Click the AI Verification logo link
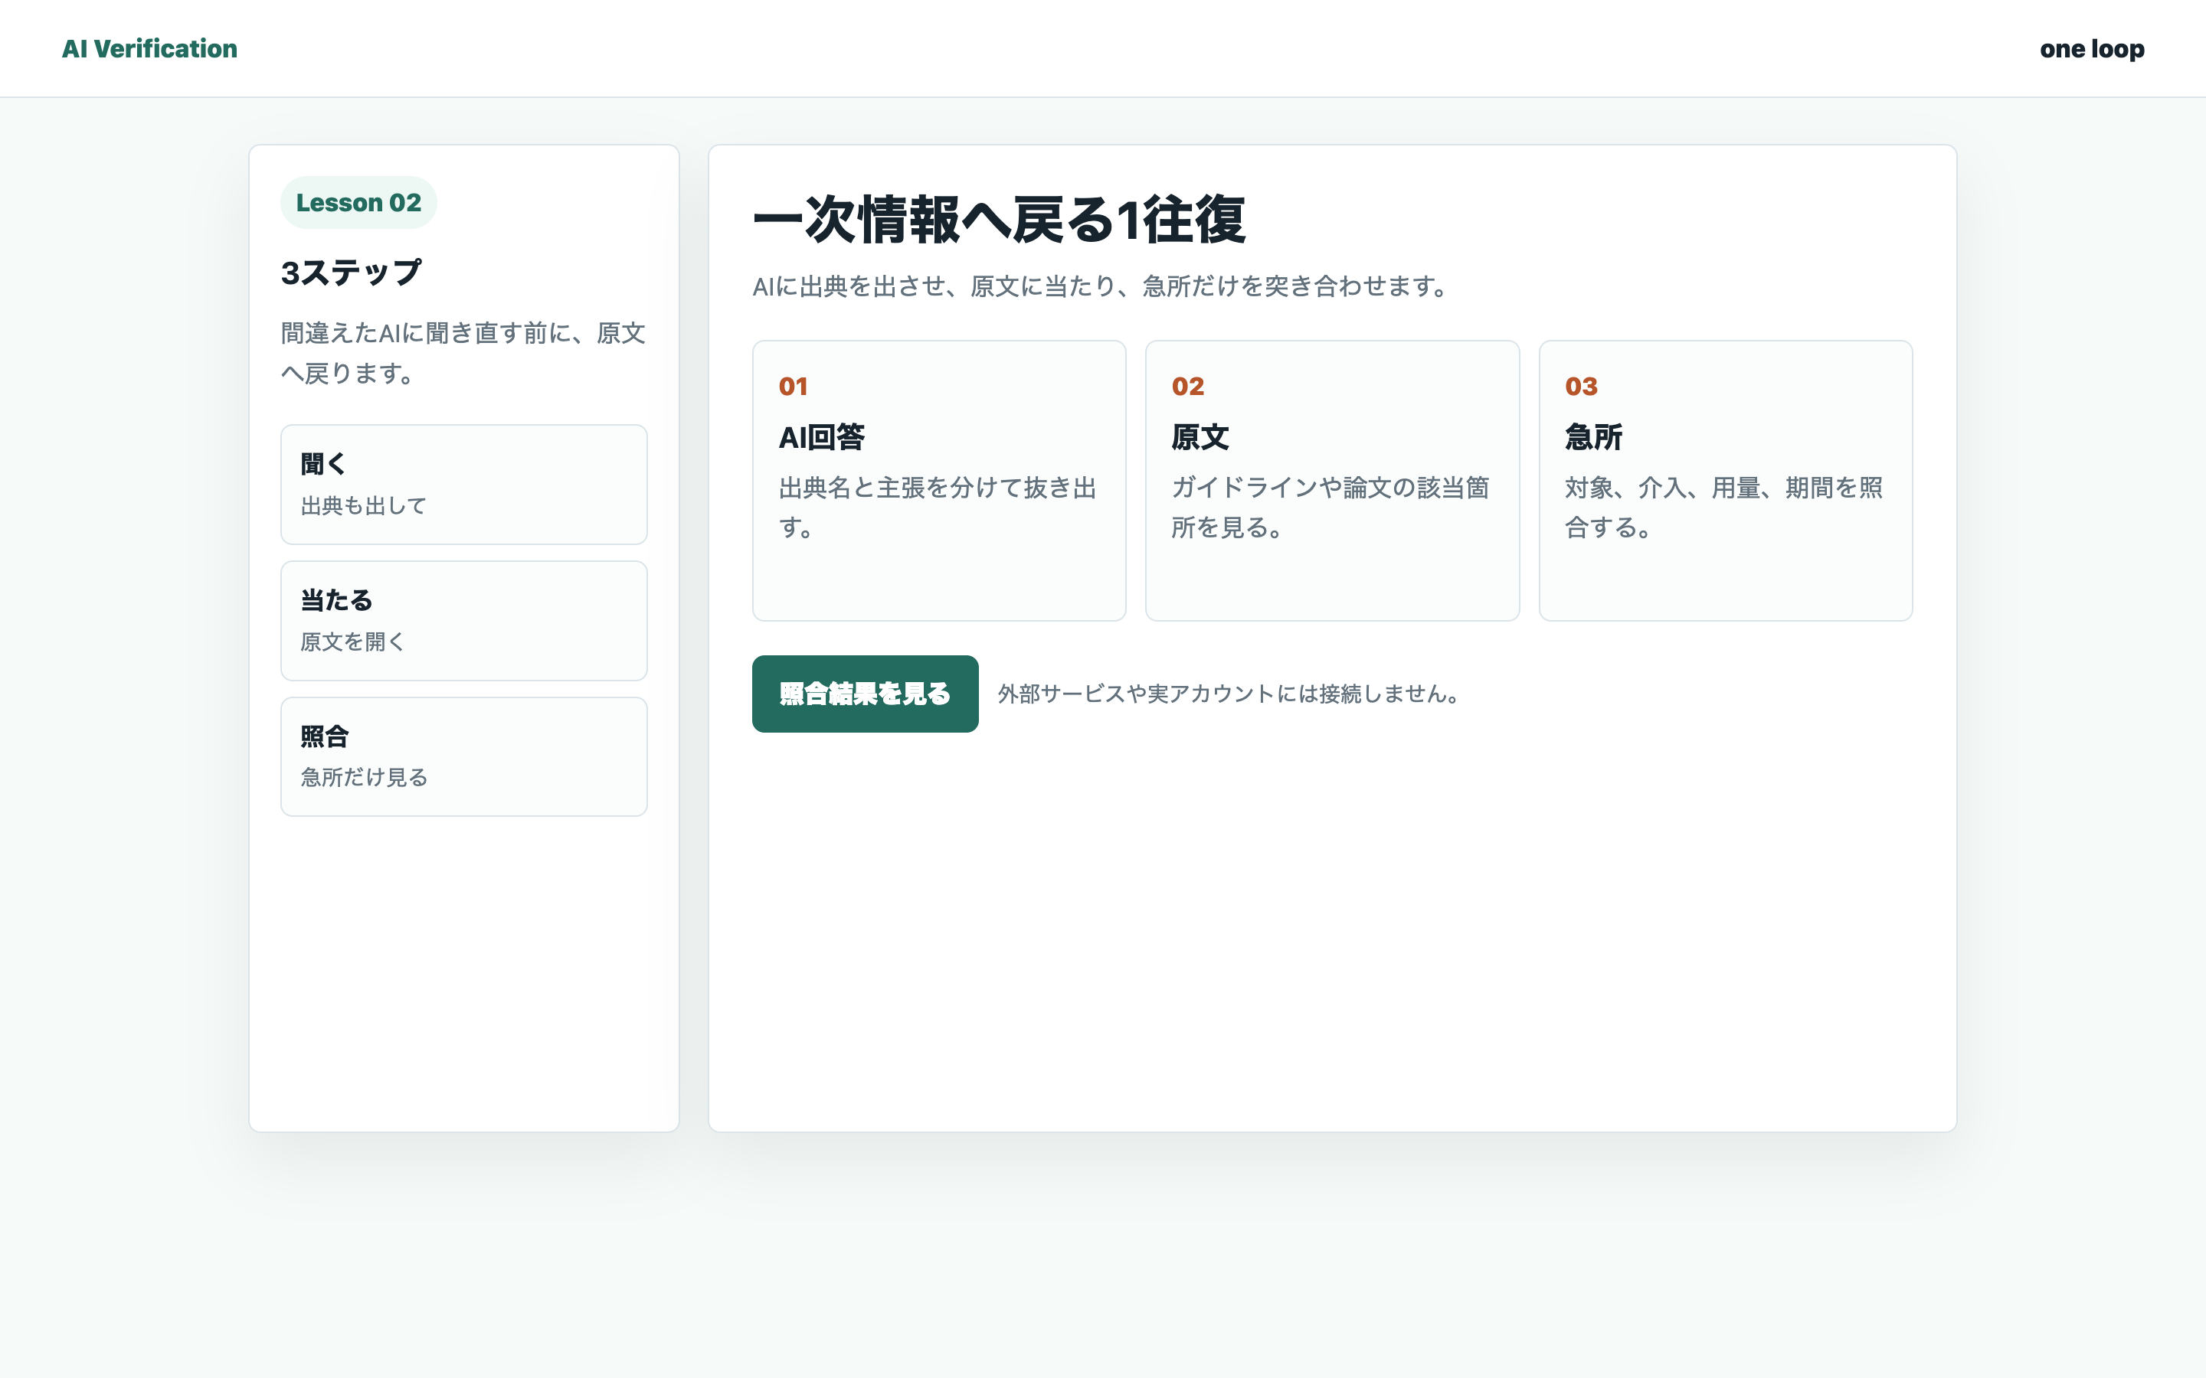 (149, 48)
